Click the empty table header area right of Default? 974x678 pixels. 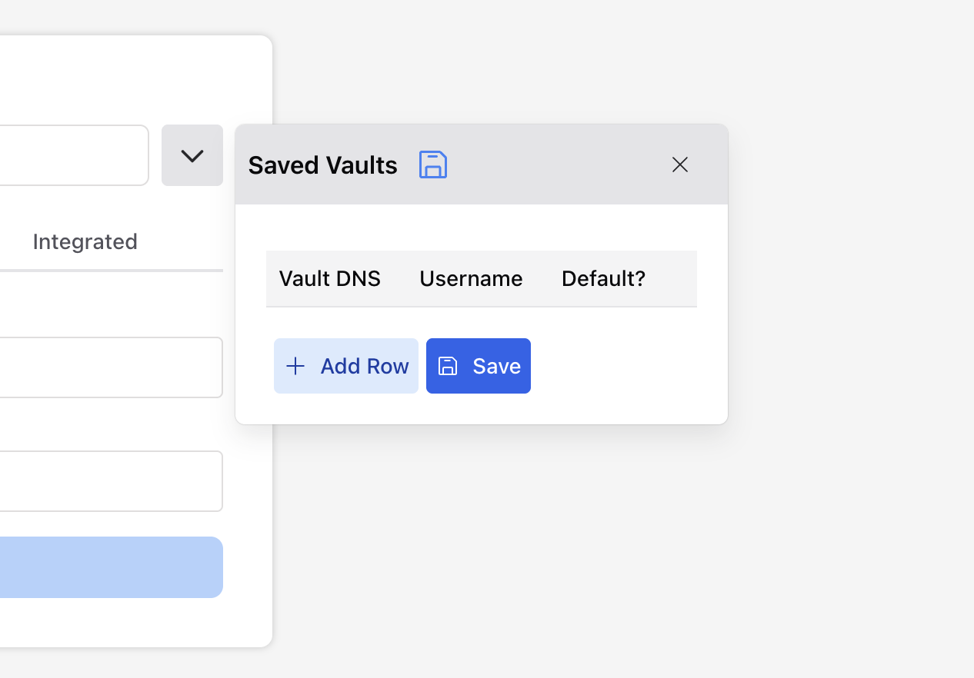point(673,278)
